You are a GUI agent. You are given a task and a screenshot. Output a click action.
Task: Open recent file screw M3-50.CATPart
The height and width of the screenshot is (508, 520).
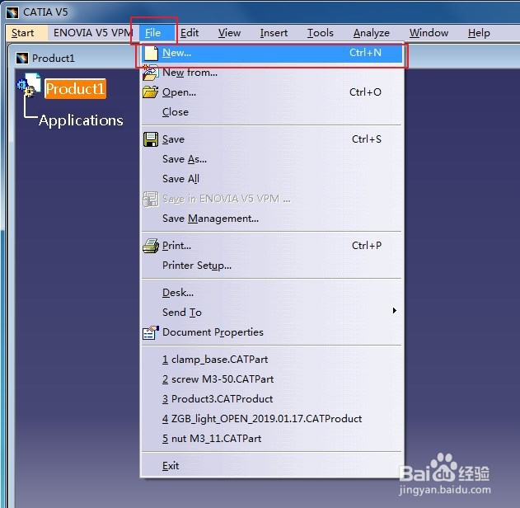(x=272, y=379)
